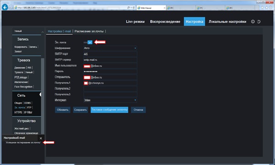This screenshot has width=275, height=165.
Task: Click the browser forward arrow
Action: point(11,7)
